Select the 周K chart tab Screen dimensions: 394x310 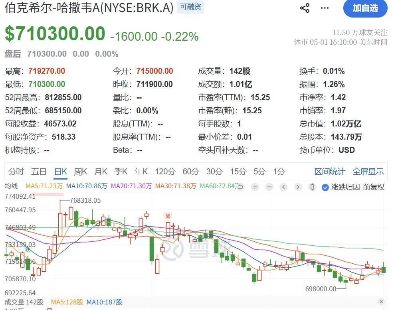80,172
